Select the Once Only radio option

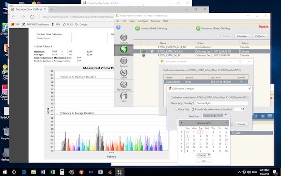coord(177,109)
